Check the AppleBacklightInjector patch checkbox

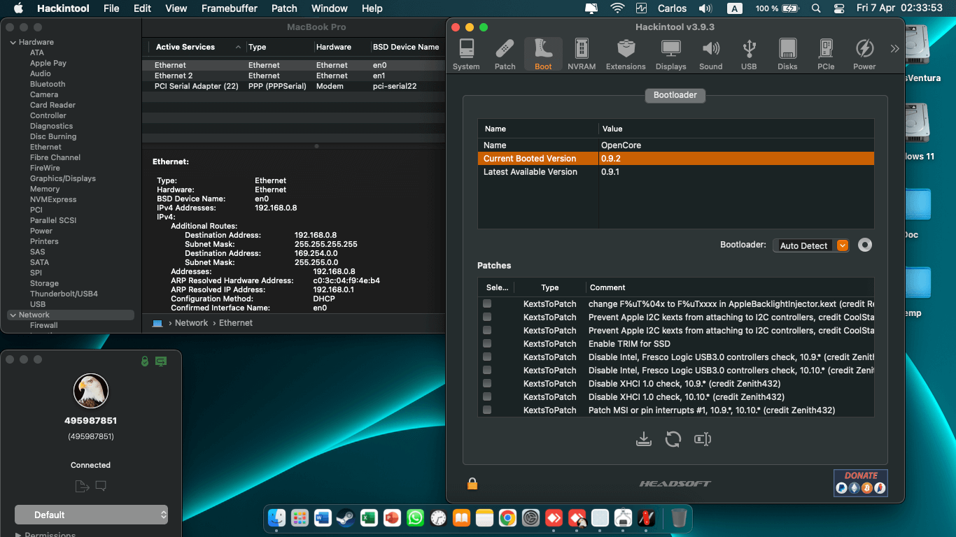(487, 304)
